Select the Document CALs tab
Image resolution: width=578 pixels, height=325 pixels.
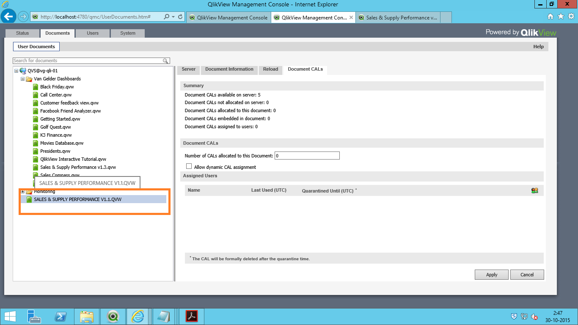pos(305,69)
